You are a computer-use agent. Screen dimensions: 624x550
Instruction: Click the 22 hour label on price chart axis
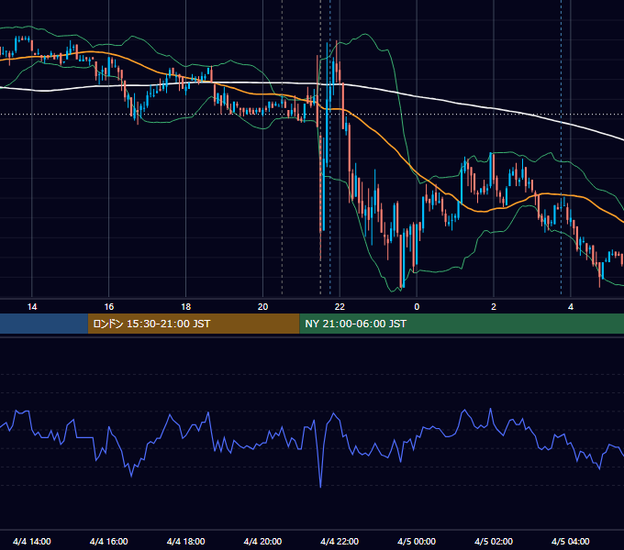(x=340, y=307)
